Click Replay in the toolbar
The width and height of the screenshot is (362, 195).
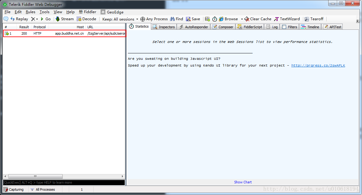click(19, 19)
